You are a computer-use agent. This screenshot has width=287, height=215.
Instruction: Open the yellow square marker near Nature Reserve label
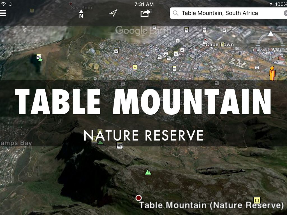pyautogui.click(x=257, y=200)
